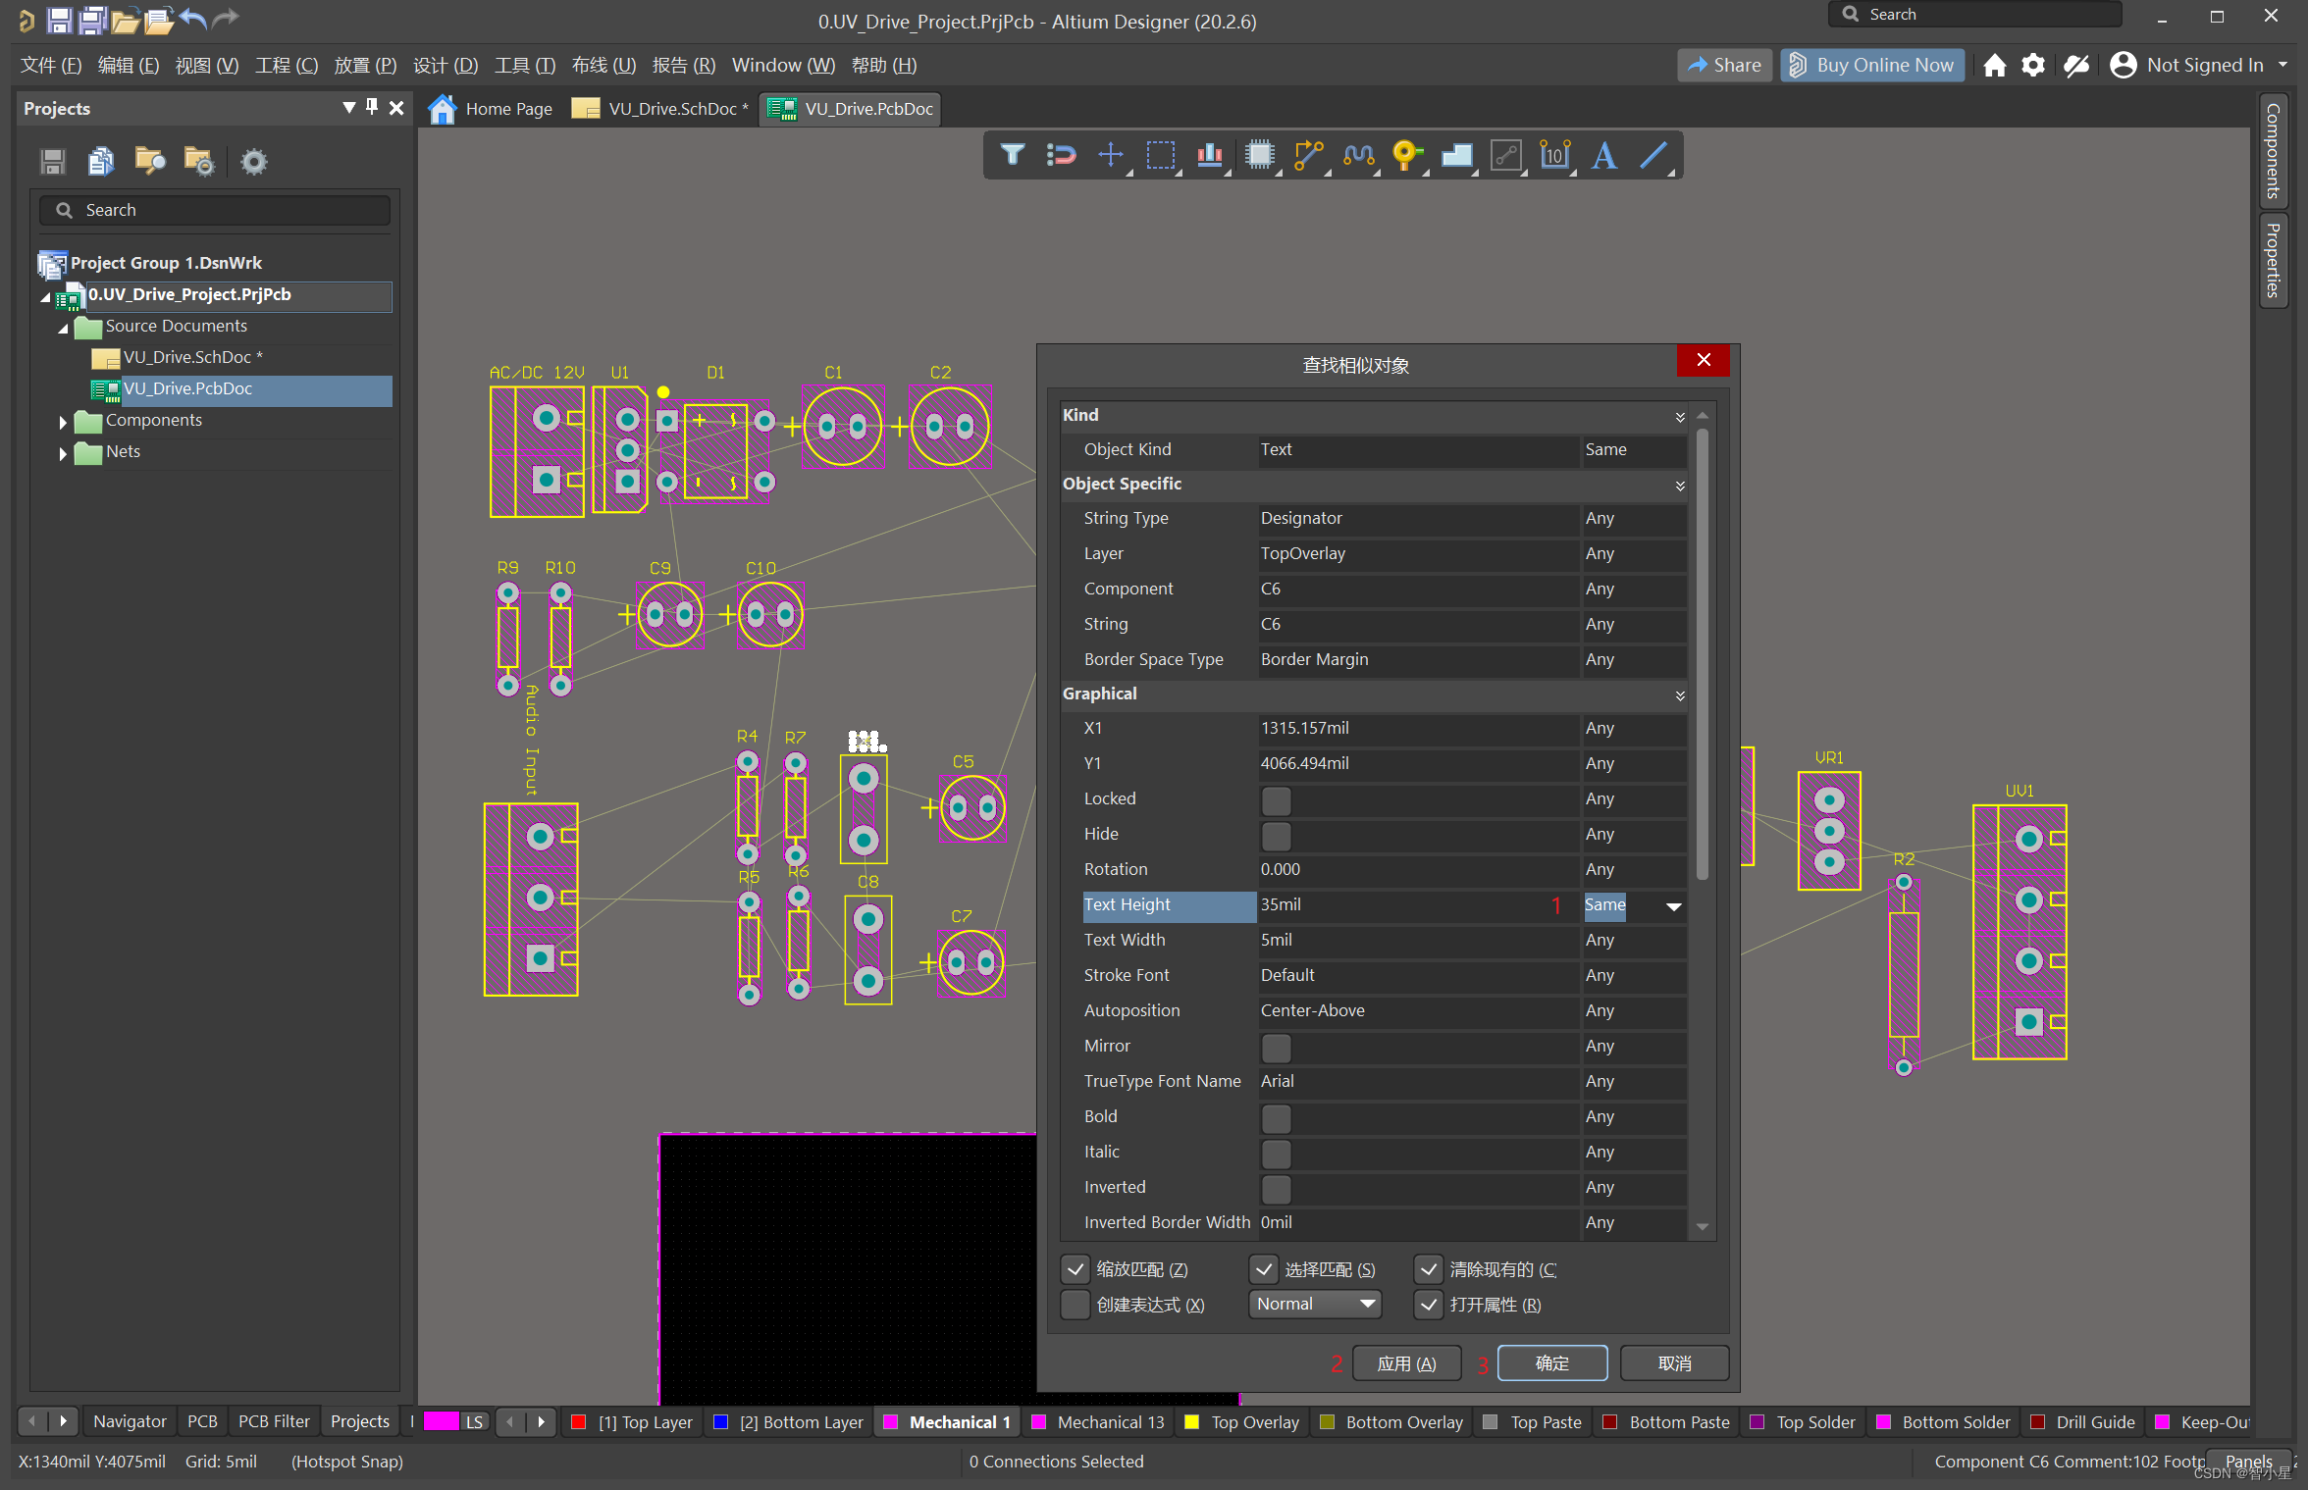
Task: Open the 设计 (D) menu
Action: 445,65
